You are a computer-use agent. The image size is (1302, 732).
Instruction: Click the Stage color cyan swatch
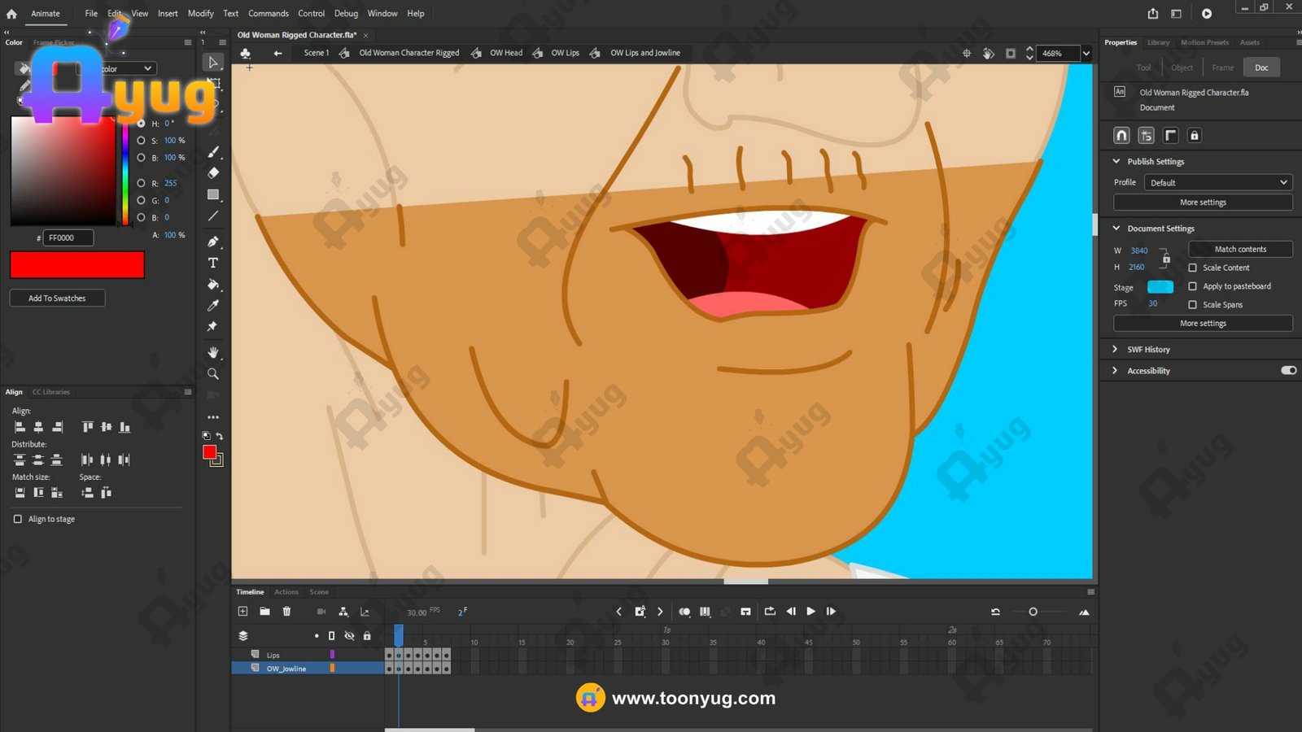[x=1160, y=287]
